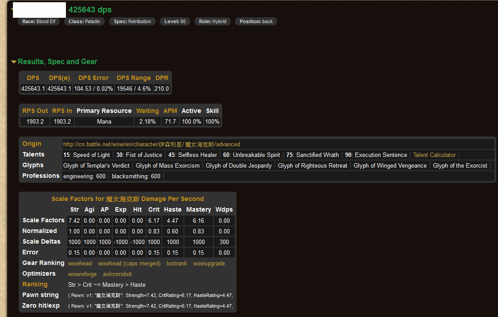This screenshot has width=498, height=317.
Task: Open the wowhead gear ranking link
Action: [x=80, y=264]
